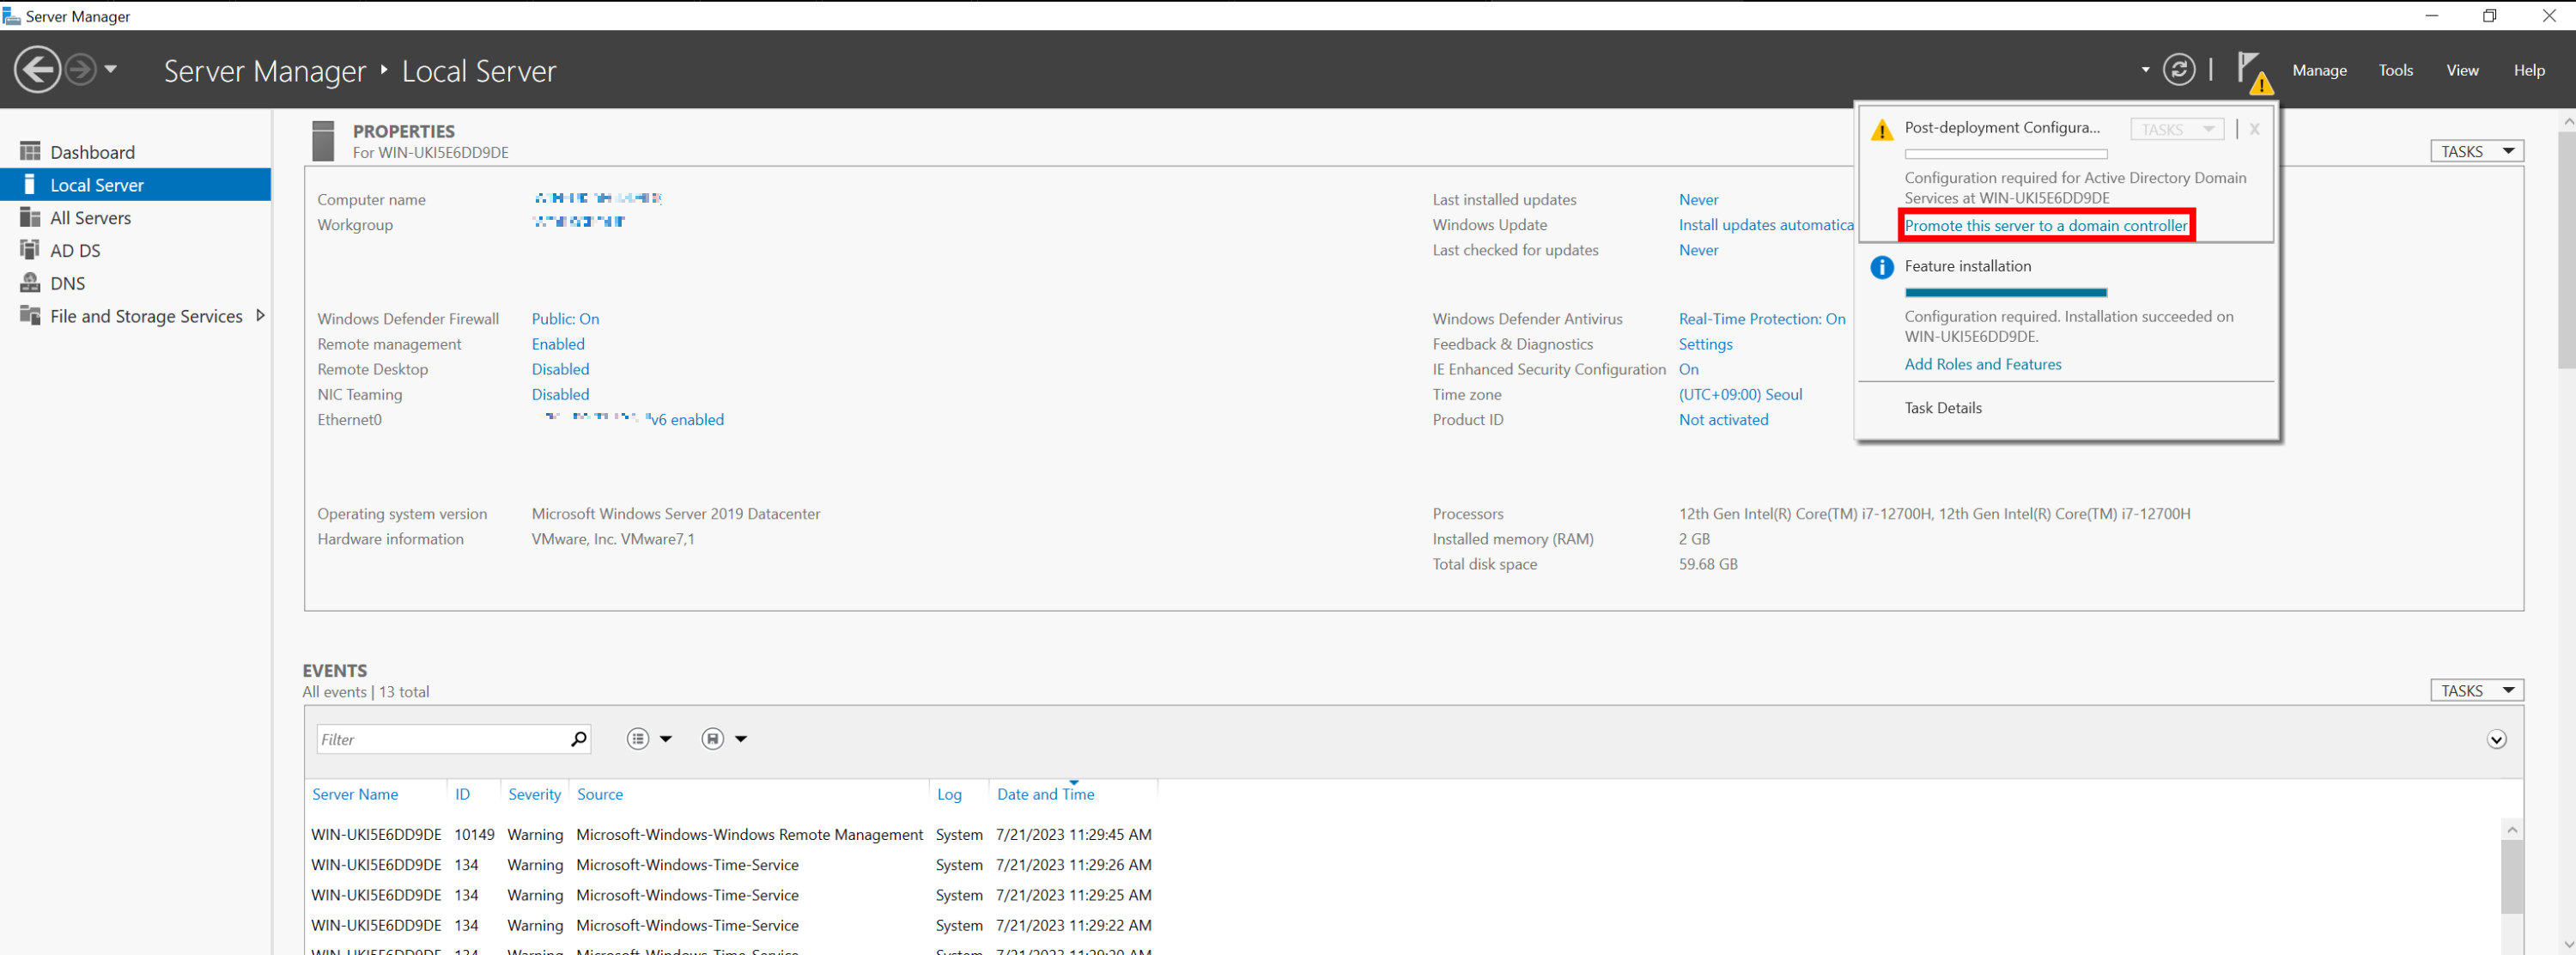The height and width of the screenshot is (955, 2576).
Task: Open the Manage menu
Action: tap(2319, 70)
